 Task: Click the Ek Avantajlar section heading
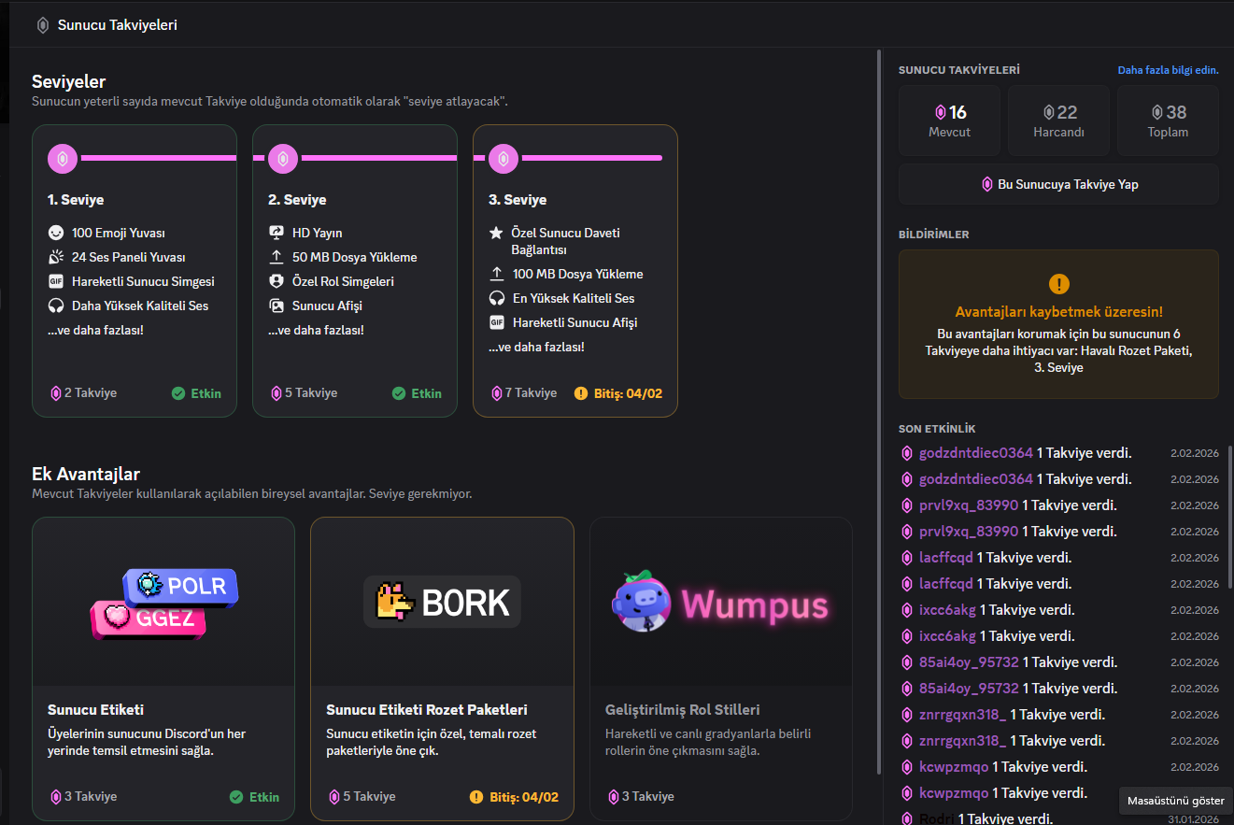click(x=86, y=474)
